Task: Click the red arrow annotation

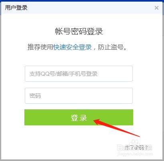Action: [116, 128]
